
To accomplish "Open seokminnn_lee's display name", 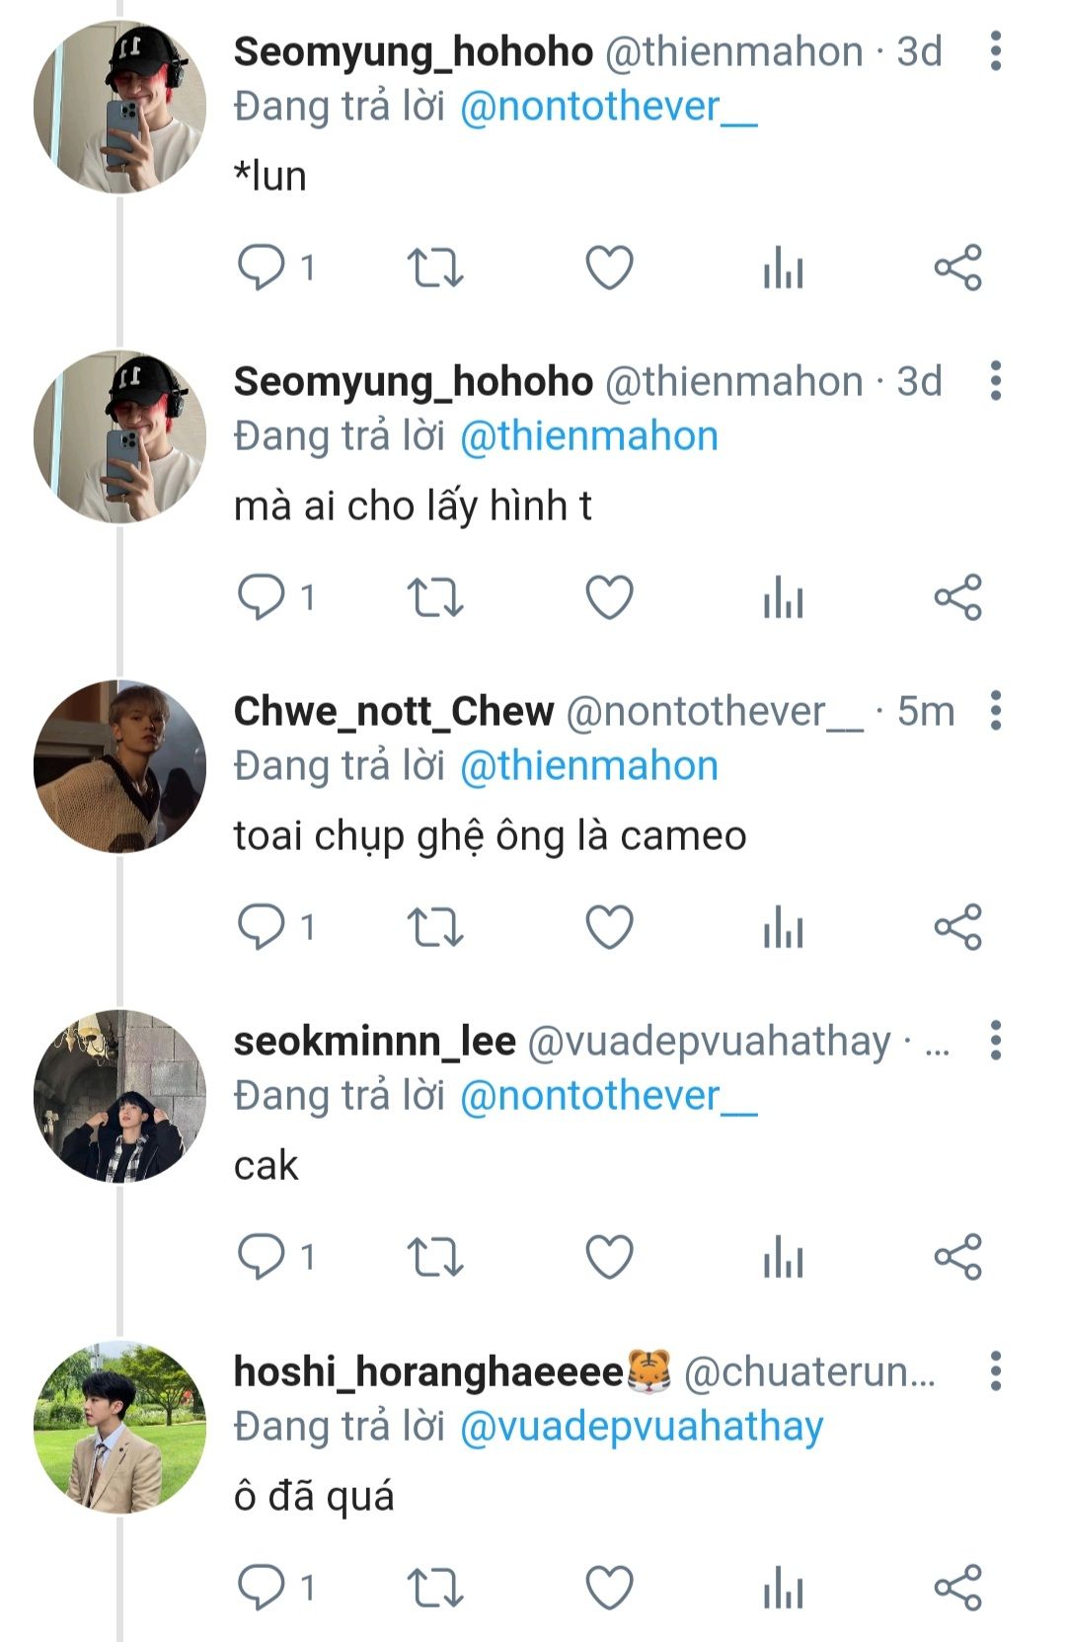I will pos(375,1042).
